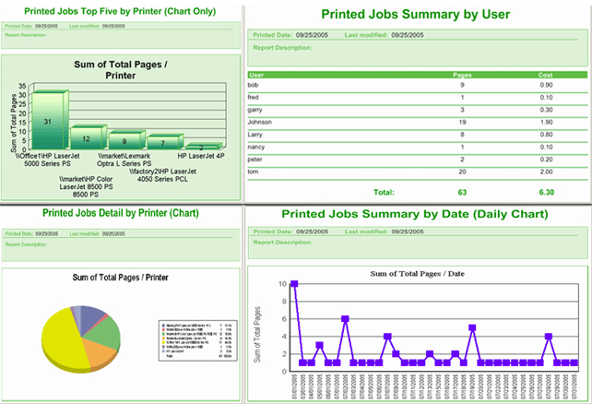Screen dimensions: 592x404
Task: Click the line chart peak at value 5
Action: pos(472,327)
